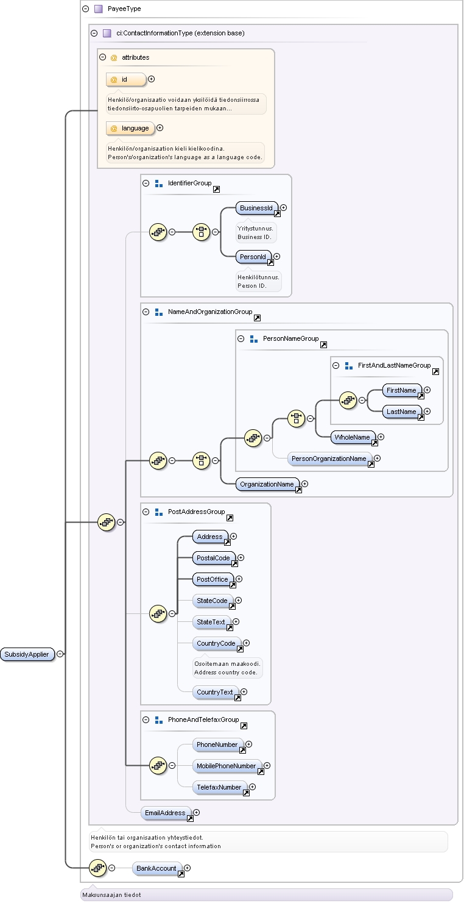Click the PostAddressGroup sequence compositor icon
This screenshot has width=464, height=903.
(x=158, y=613)
